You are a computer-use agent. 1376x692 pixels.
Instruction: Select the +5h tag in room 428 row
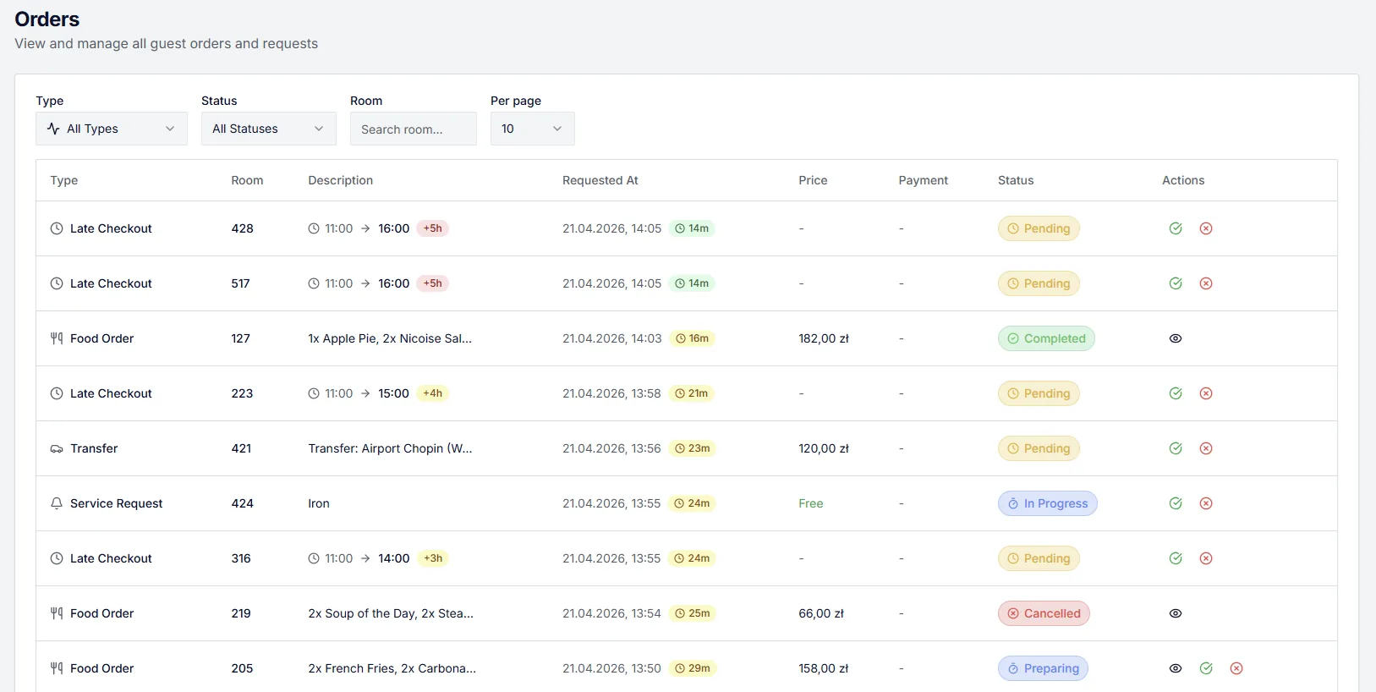click(x=433, y=228)
